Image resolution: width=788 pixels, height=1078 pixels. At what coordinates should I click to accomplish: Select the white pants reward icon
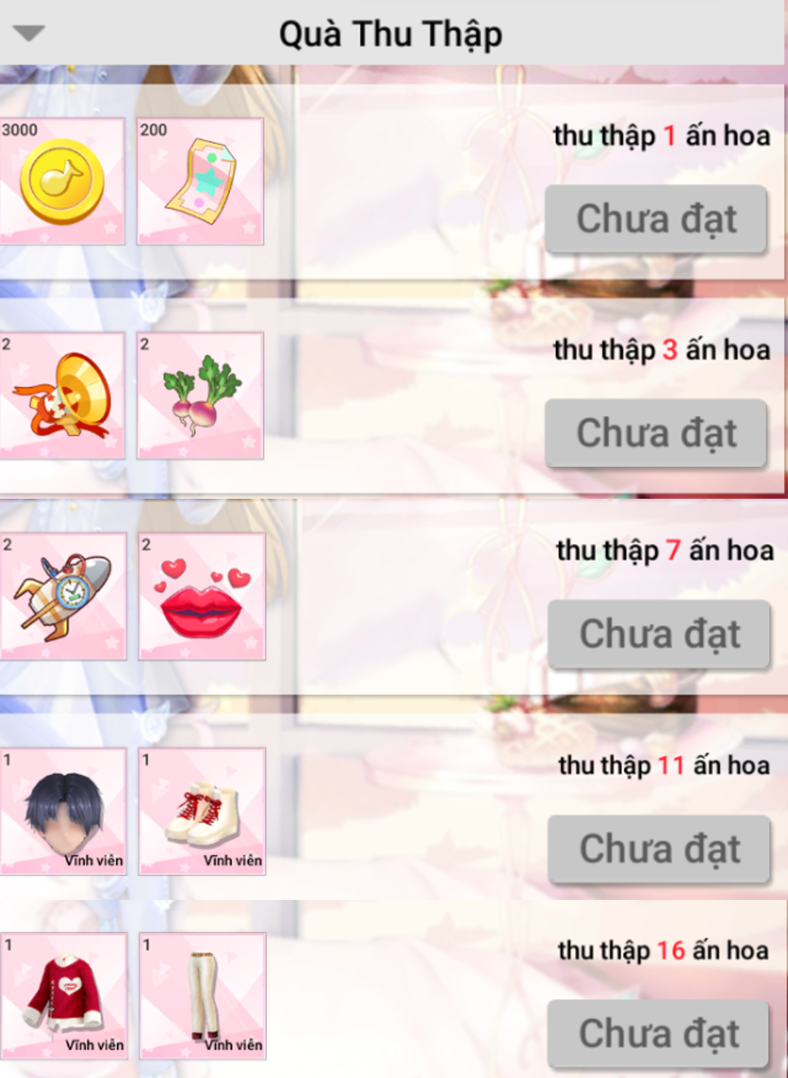point(203,996)
